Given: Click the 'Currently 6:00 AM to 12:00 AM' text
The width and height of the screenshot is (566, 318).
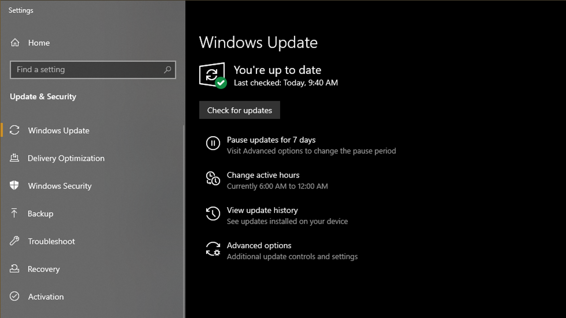Looking at the screenshot, I should coord(277,186).
